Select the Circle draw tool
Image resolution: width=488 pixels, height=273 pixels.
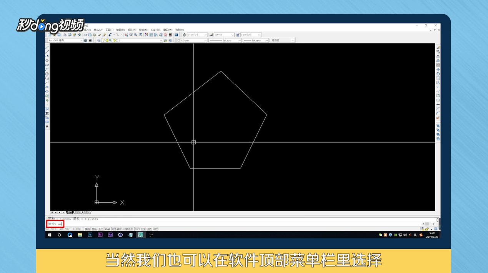click(x=47, y=74)
